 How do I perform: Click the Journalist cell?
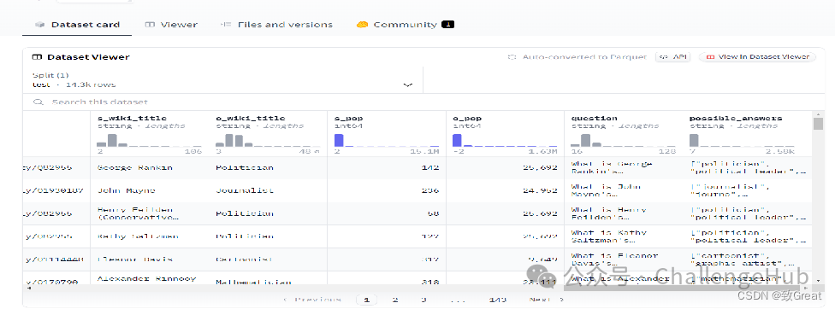coord(268,190)
